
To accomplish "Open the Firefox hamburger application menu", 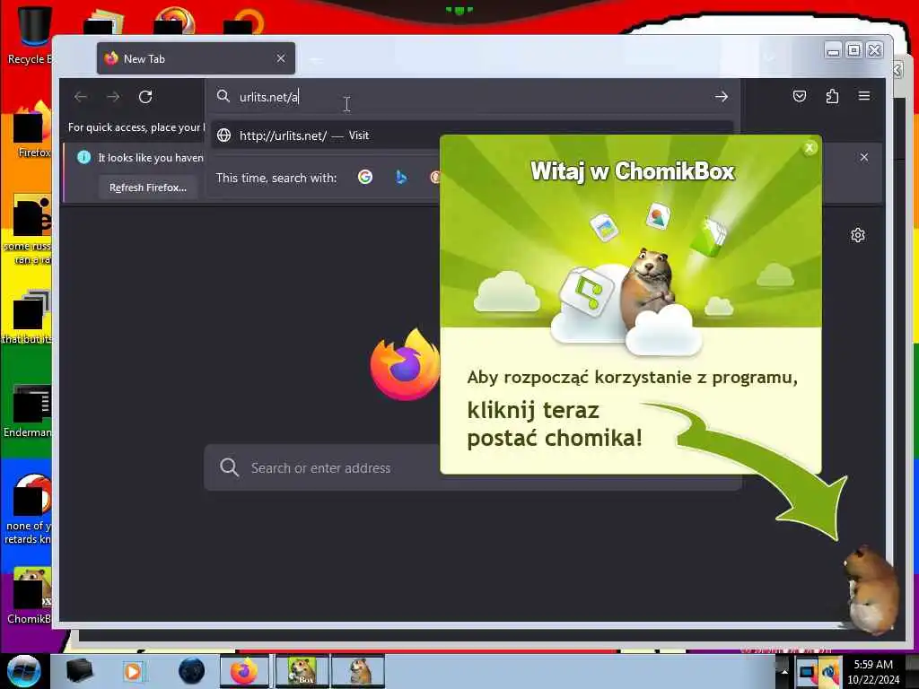I will coord(864,95).
